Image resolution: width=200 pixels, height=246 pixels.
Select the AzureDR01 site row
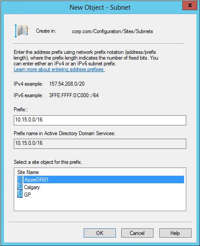pyautogui.click(x=100, y=179)
